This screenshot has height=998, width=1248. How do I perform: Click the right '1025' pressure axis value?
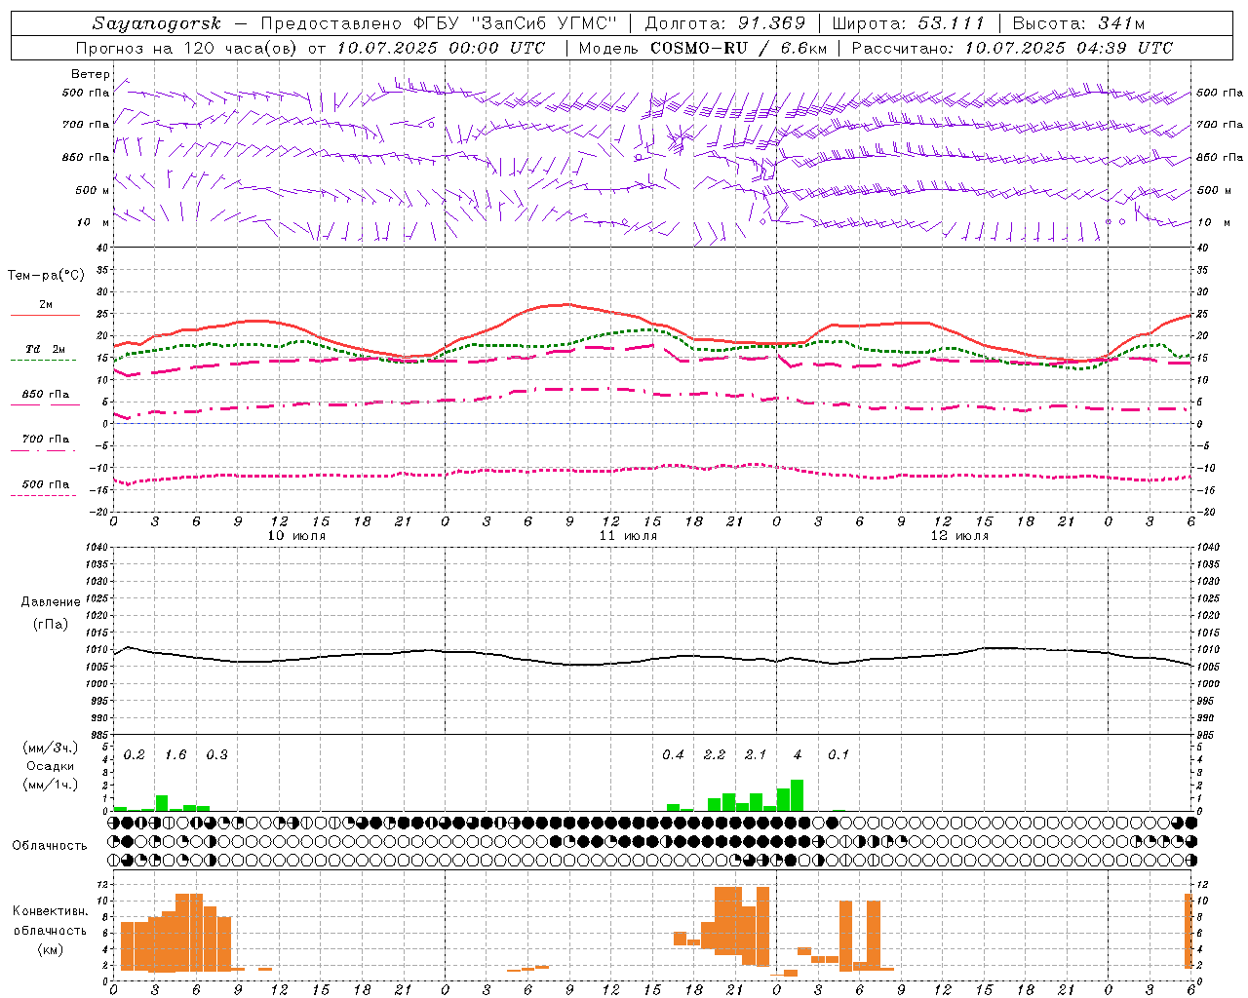[x=1210, y=598]
